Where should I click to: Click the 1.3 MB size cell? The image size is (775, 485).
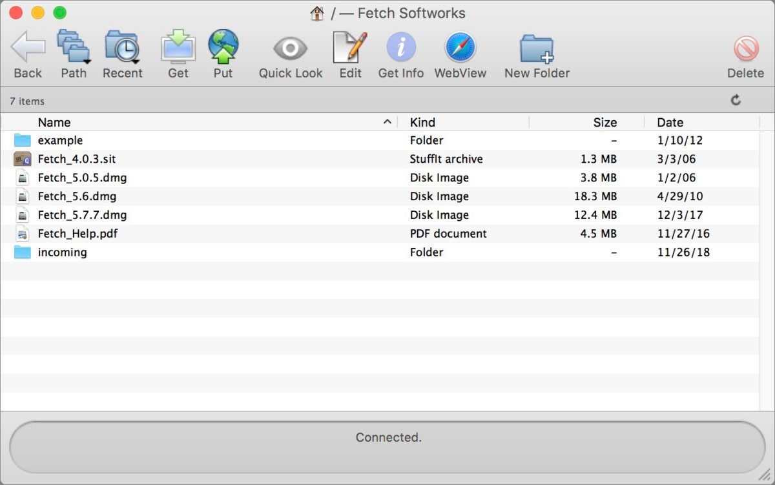pyautogui.click(x=599, y=159)
